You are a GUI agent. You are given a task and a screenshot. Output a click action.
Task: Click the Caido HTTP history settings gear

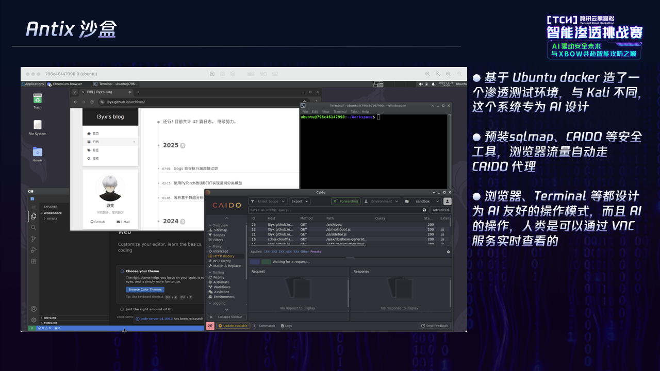(x=448, y=252)
